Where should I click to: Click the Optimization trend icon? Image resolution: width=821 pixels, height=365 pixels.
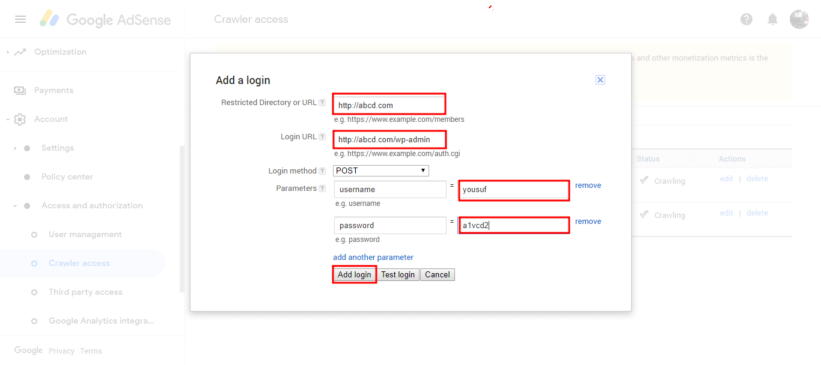20,52
